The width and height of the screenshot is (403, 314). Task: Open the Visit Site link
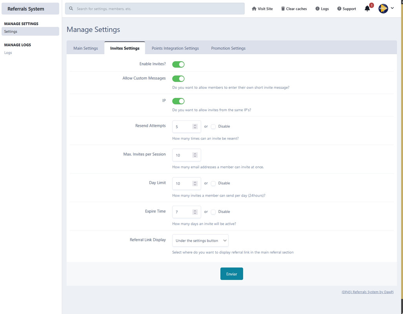pos(262,9)
